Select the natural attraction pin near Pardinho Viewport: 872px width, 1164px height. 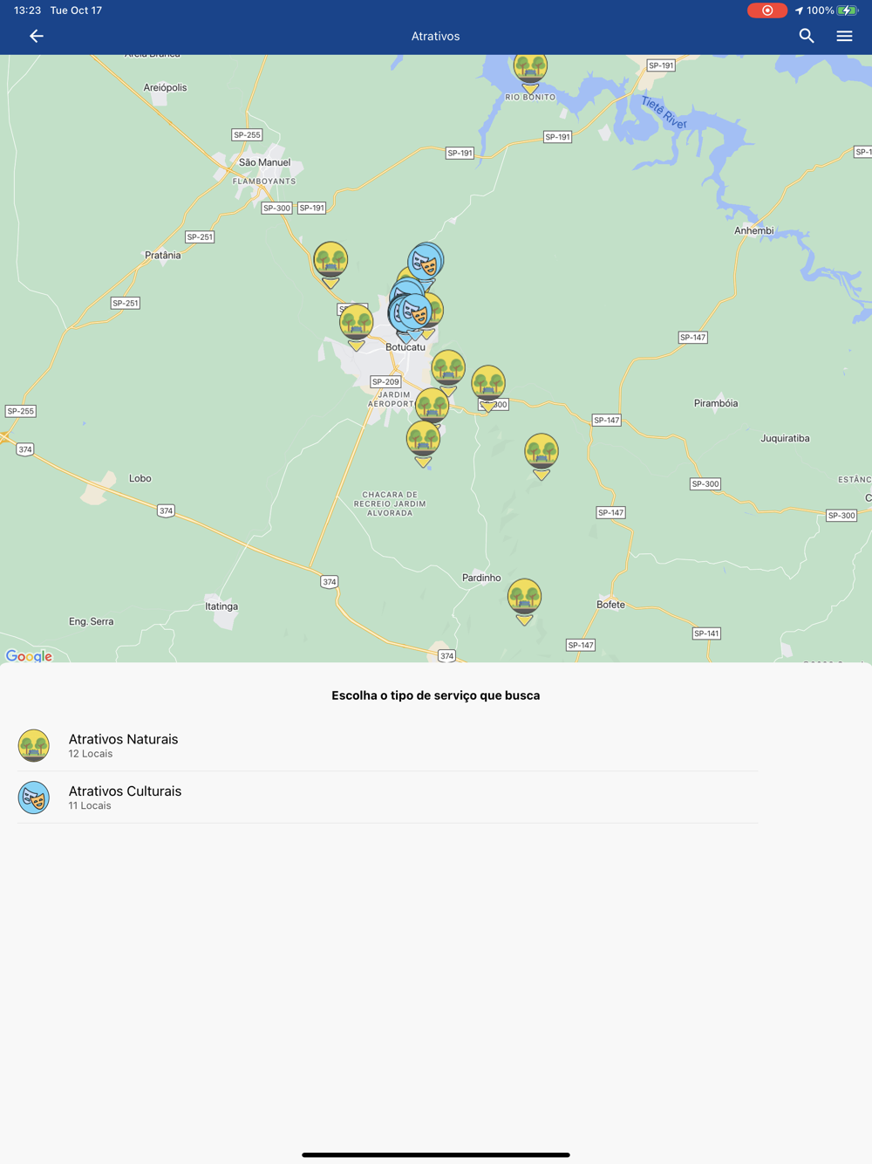pyautogui.click(x=524, y=601)
